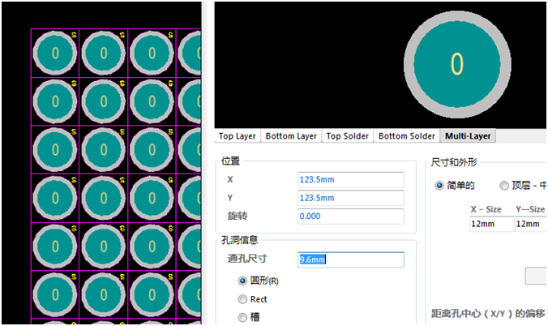This screenshot has width=548, height=326.
Task: Select the 槽 slot hole option
Action: pos(242,318)
